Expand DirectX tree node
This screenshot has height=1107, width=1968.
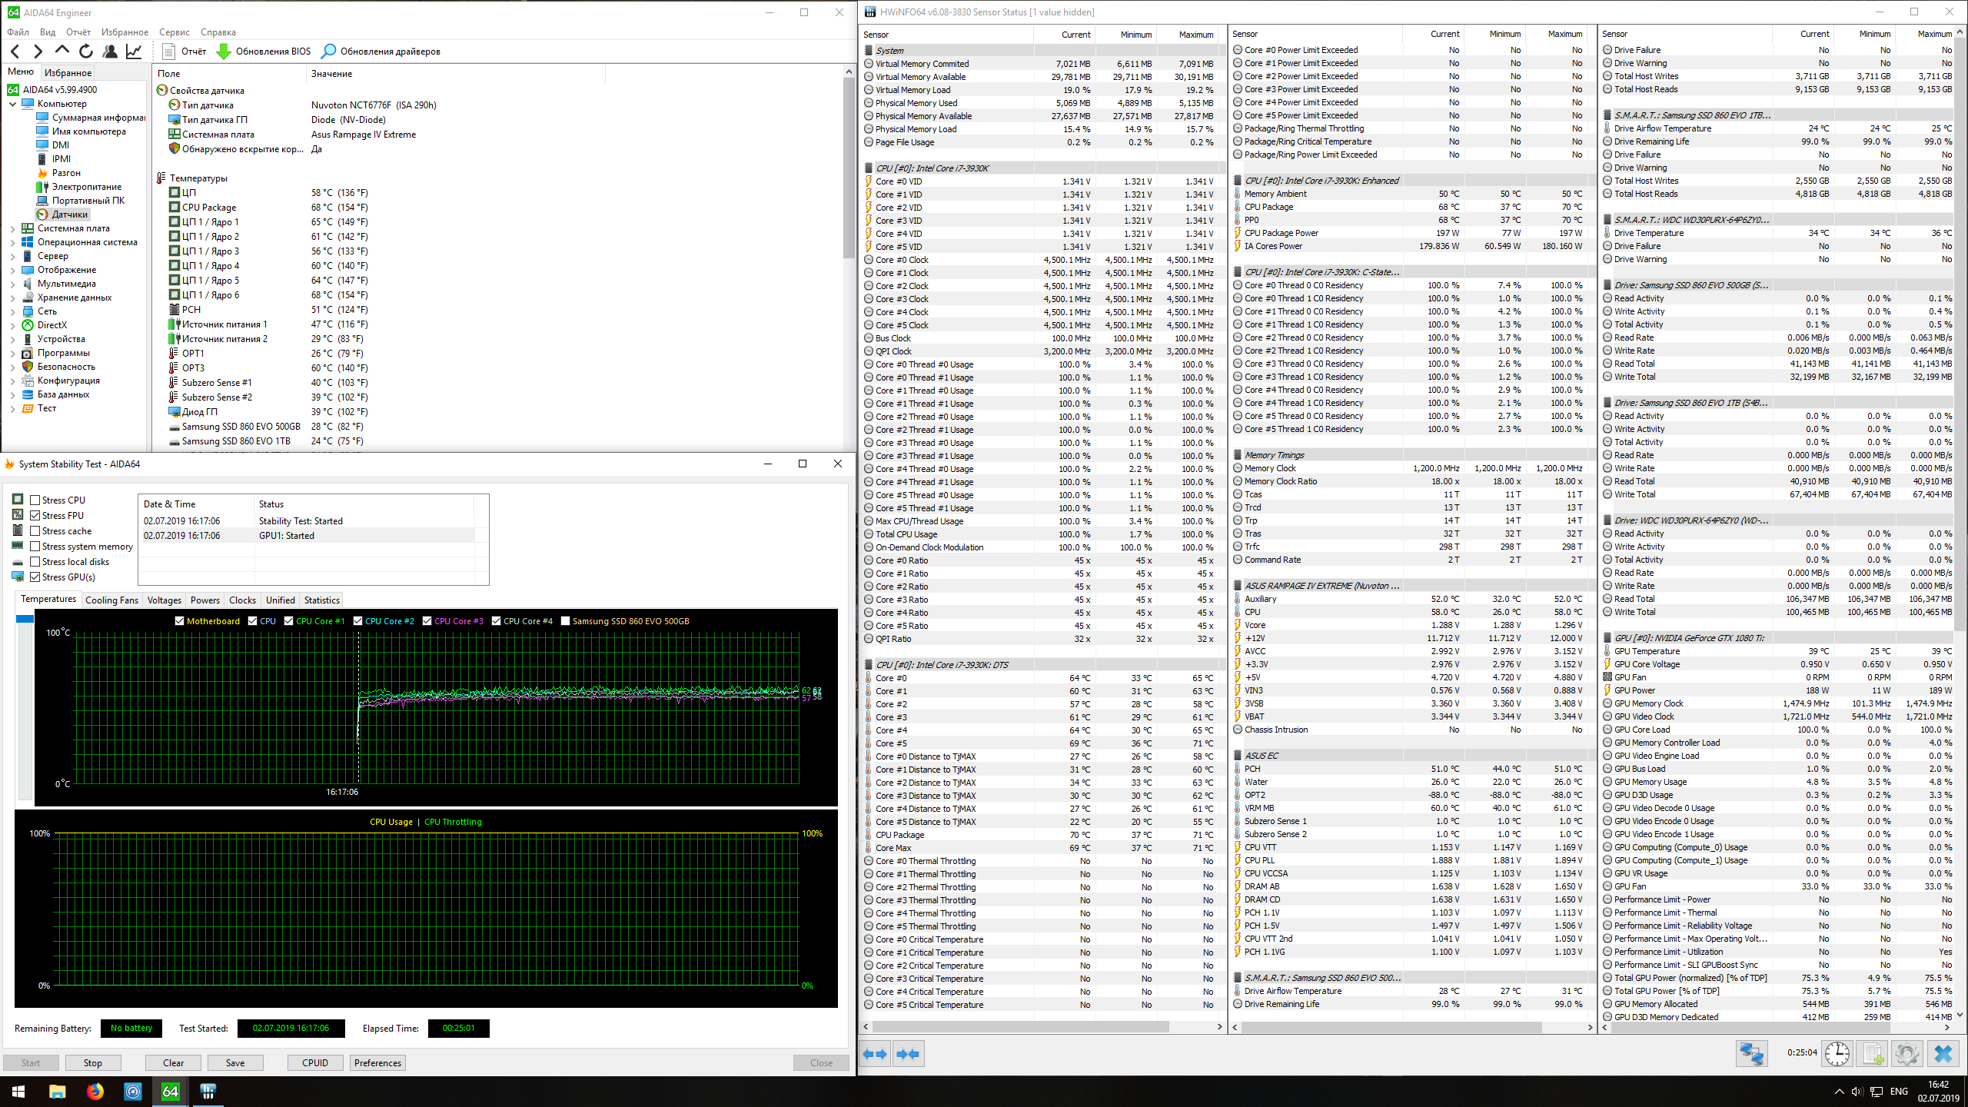coord(13,325)
